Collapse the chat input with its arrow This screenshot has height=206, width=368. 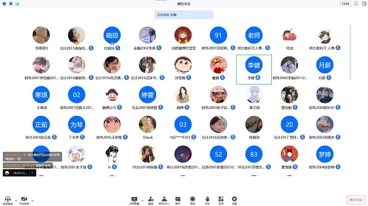(x=32, y=173)
